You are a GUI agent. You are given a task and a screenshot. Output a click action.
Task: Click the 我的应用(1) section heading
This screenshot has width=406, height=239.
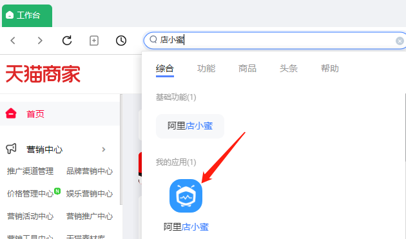coord(176,162)
